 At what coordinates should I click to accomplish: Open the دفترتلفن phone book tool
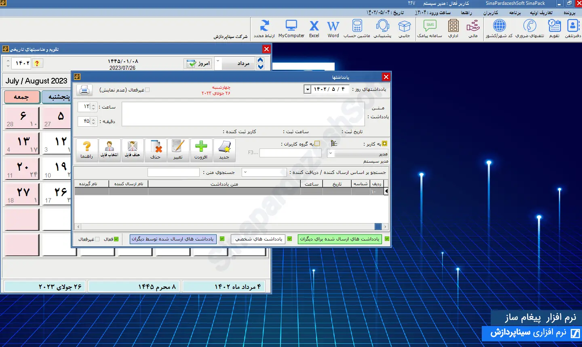coord(573,29)
